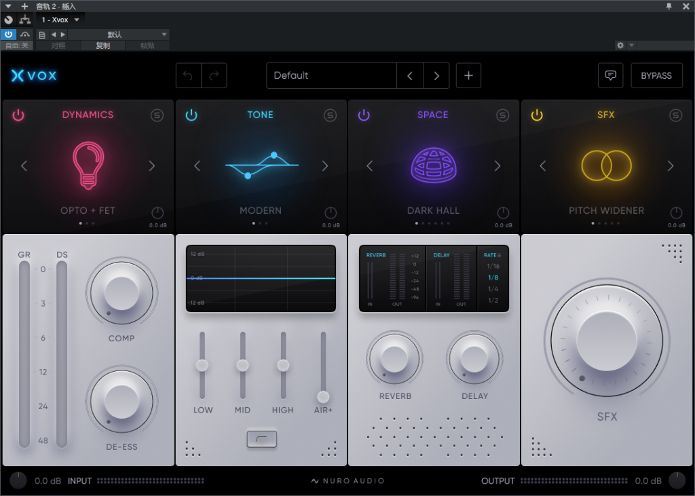Turn off the SFX module power
695x496 pixels.
pyautogui.click(x=537, y=115)
